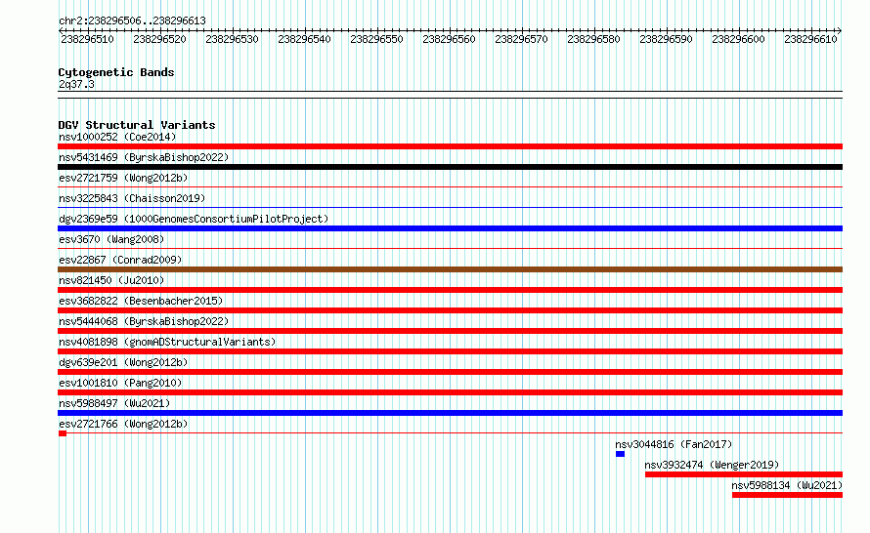The height and width of the screenshot is (533, 870).
Task: Select the 2q37.3 band label
Action: [x=76, y=84]
